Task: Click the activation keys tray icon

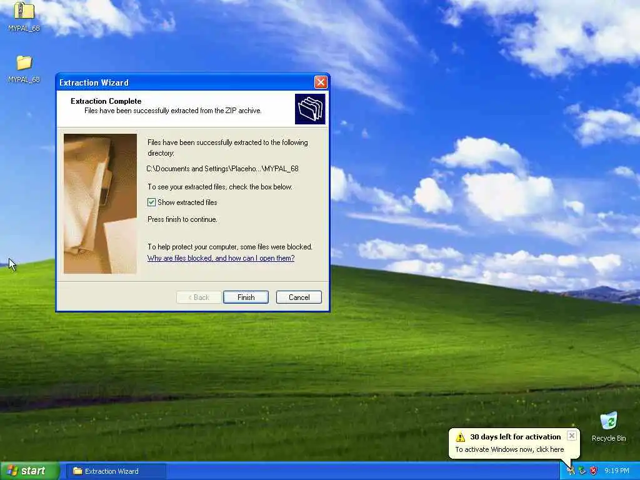Action: coord(571,471)
